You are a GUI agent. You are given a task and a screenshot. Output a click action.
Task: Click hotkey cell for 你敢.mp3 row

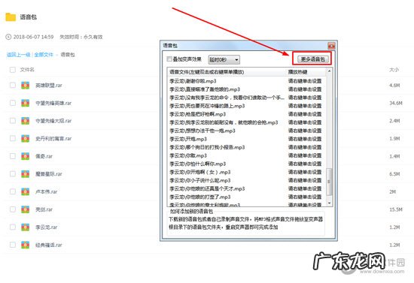click(305, 155)
